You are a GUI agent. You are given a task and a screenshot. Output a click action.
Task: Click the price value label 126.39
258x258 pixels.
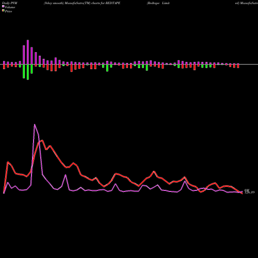(x=250, y=192)
